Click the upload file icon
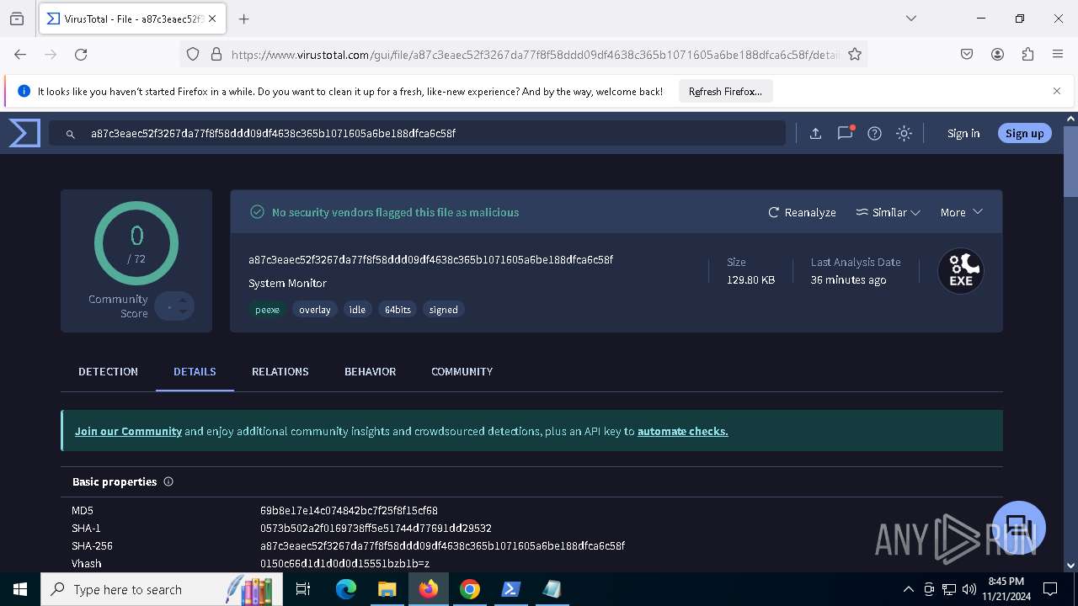The width and height of the screenshot is (1078, 606). click(815, 133)
